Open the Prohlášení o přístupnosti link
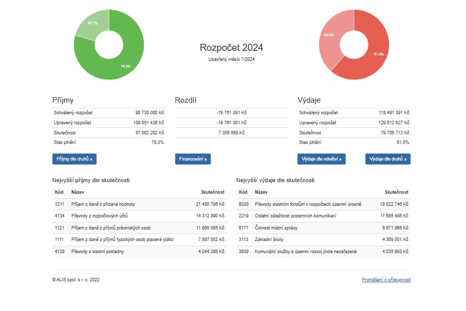 [x=386, y=280]
